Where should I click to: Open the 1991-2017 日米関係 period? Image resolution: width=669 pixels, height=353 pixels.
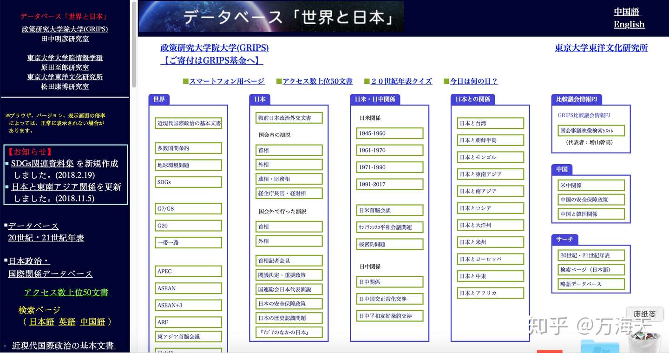pos(390,184)
